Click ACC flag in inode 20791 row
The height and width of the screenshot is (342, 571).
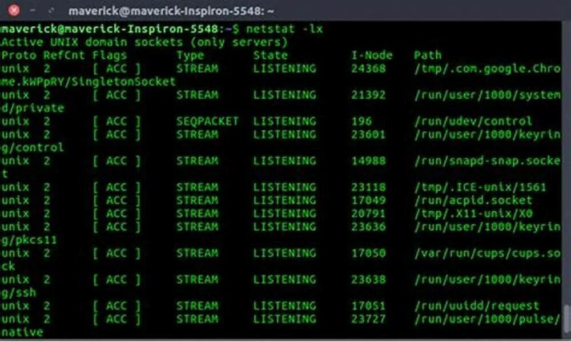click(116, 214)
